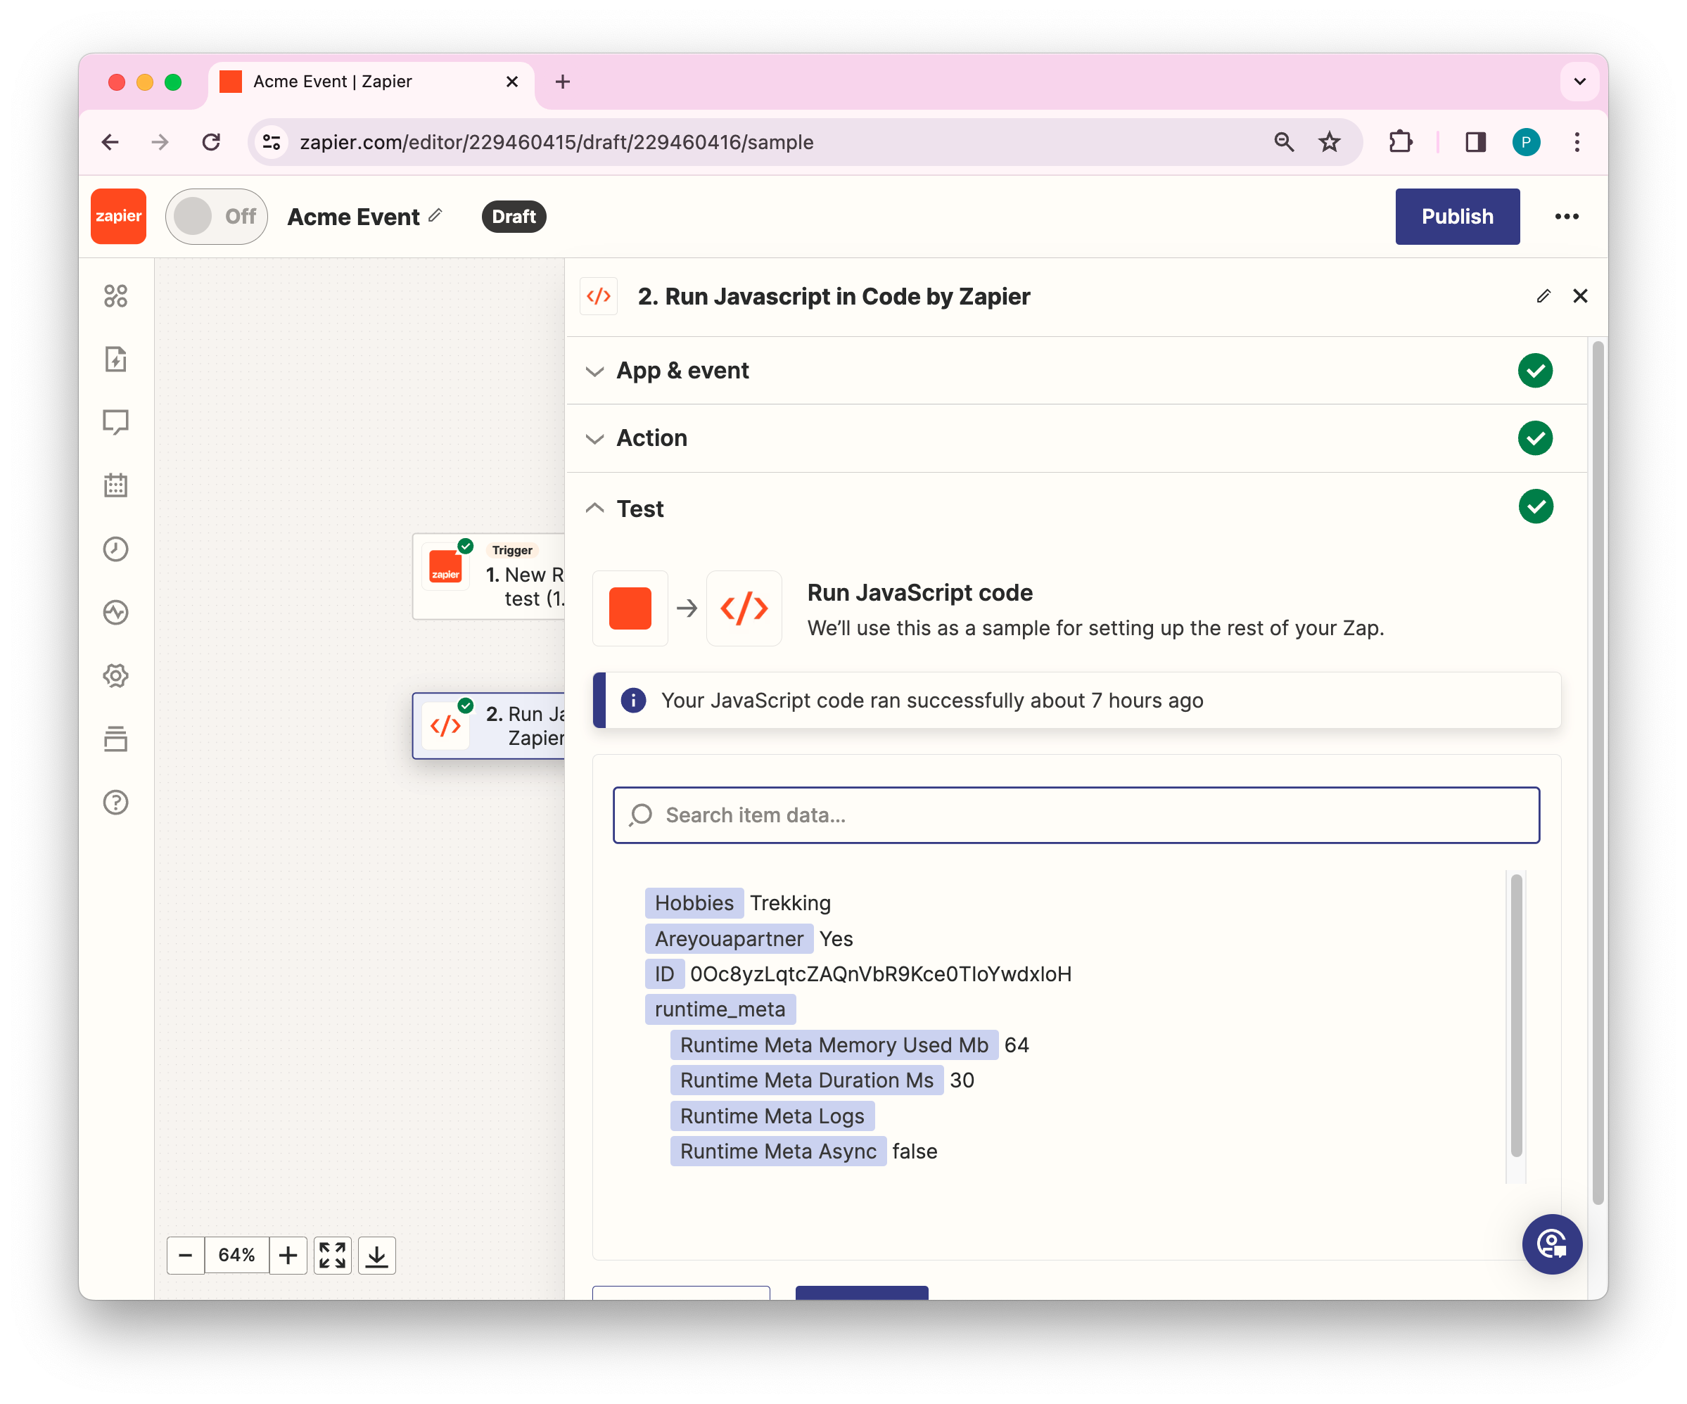Screen dimensions: 1687x1404
Task: Expand the Action section
Action: point(651,438)
